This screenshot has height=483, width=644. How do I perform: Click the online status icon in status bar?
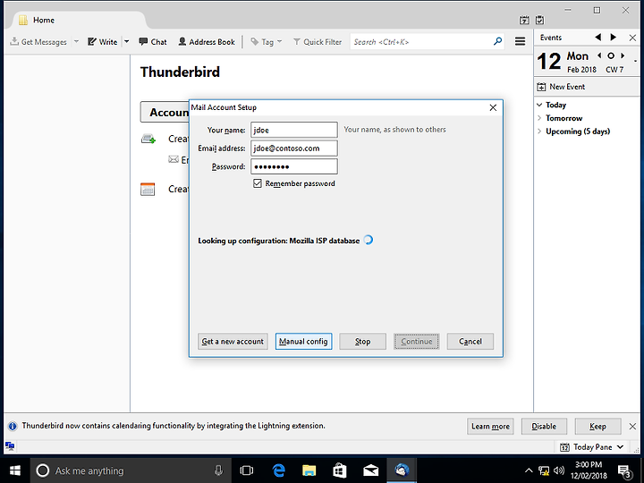coord(10,446)
